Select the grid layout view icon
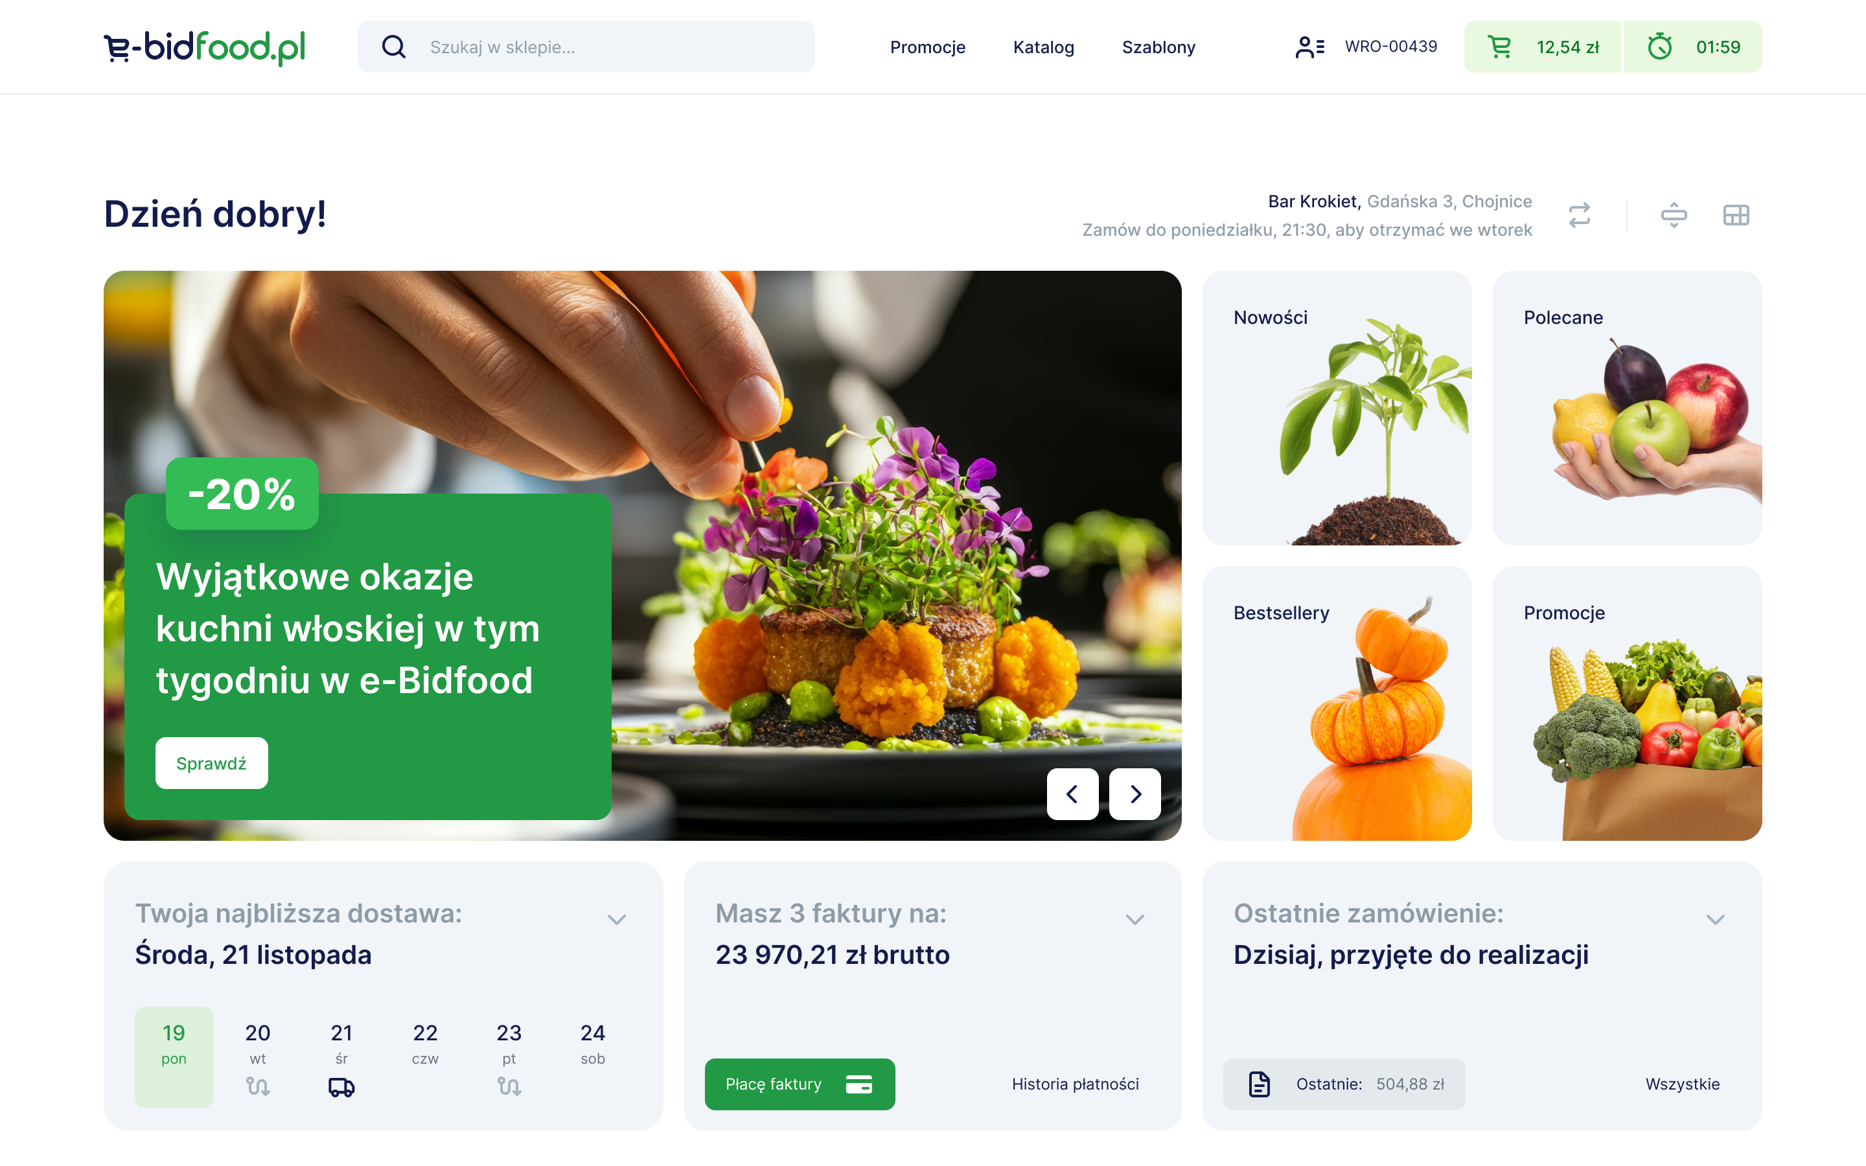The width and height of the screenshot is (1866, 1166). click(x=1736, y=215)
